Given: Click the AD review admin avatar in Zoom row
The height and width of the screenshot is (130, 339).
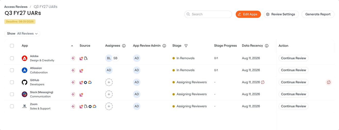Looking at the screenshot, I should click(x=137, y=106).
